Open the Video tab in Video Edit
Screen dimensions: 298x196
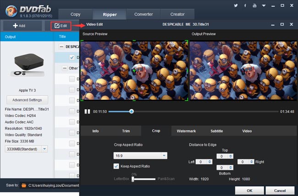[x=247, y=131]
